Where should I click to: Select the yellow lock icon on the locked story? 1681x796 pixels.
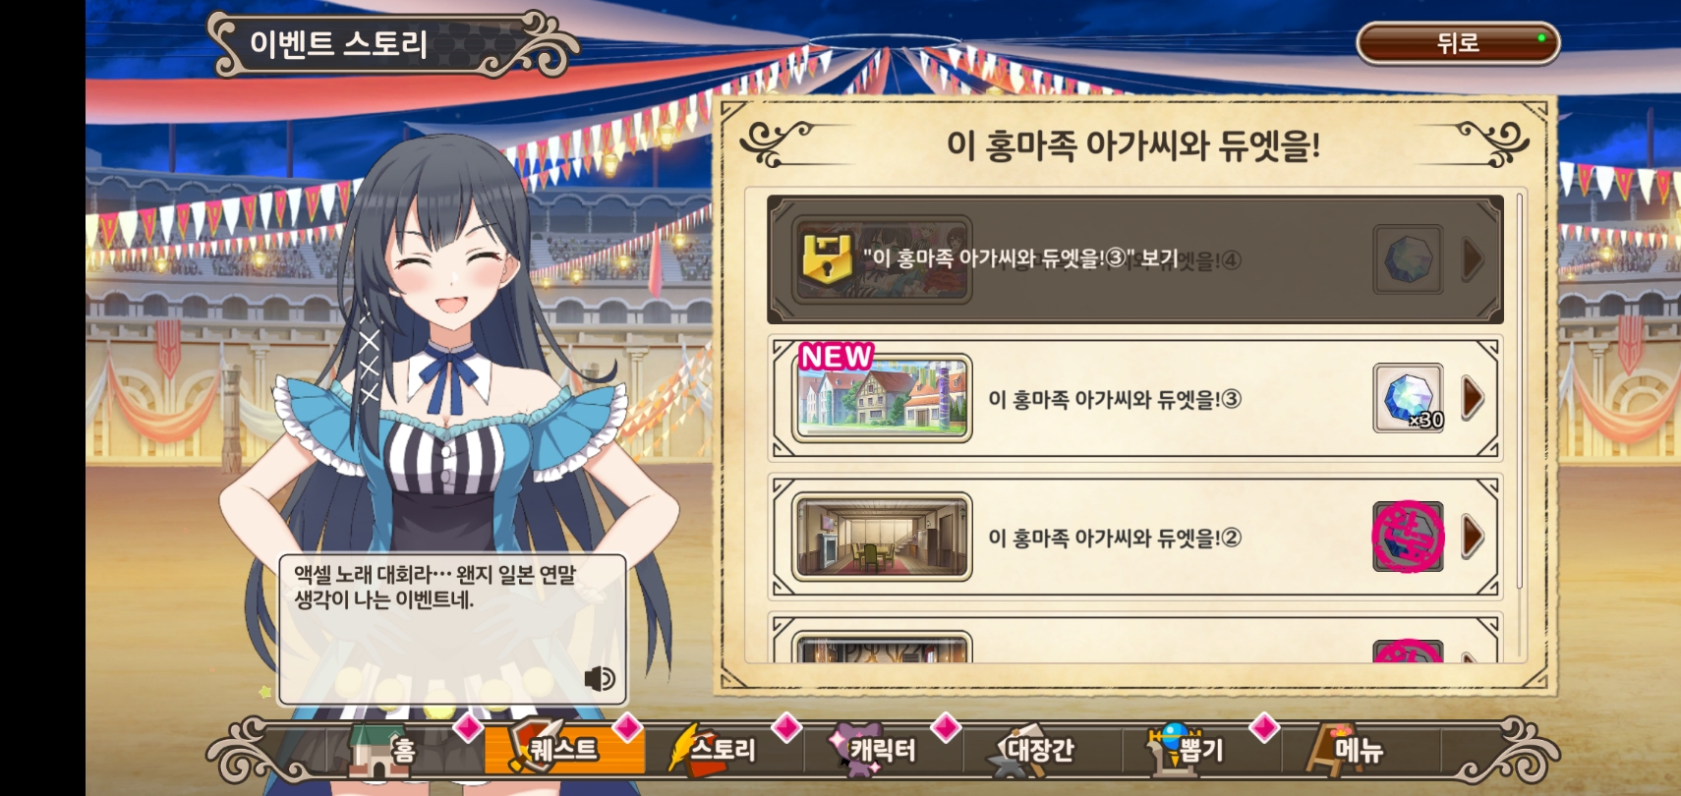827,260
